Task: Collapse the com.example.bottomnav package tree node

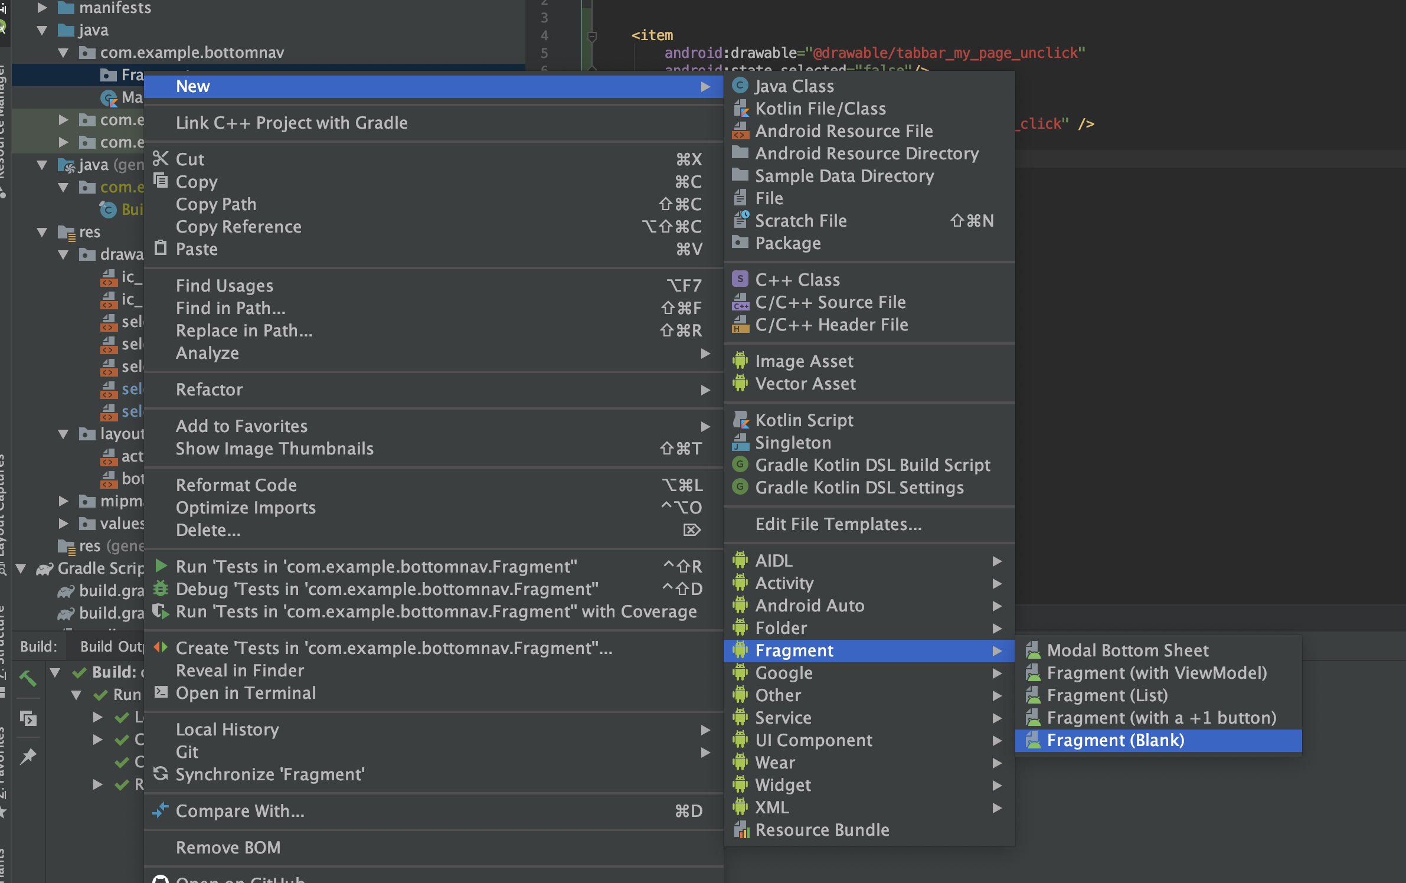Action: 64,53
